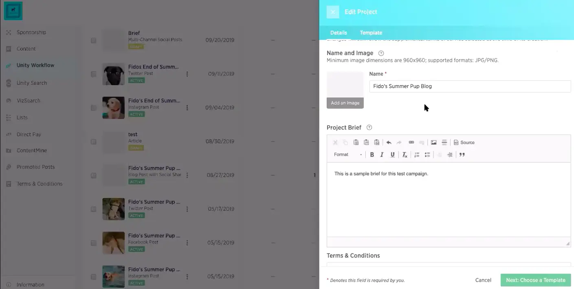Viewport: 574px width, 289px height.
Task: Check the box for the Brief project row
Action: [x=94, y=40]
